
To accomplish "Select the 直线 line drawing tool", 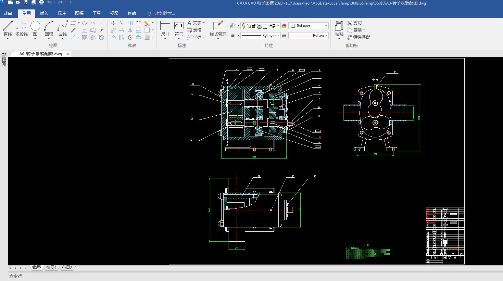I will click(7, 26).
